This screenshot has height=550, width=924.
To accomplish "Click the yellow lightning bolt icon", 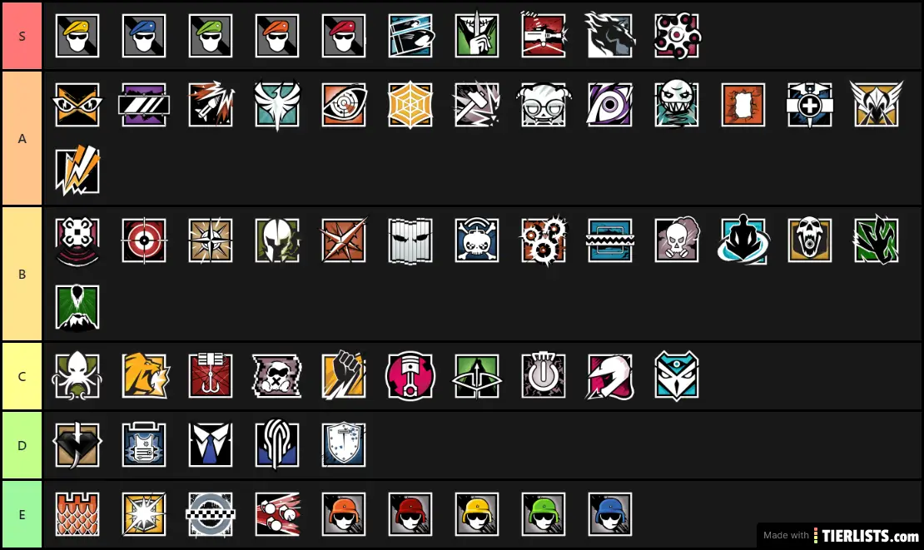I will [x=77, y=171].
